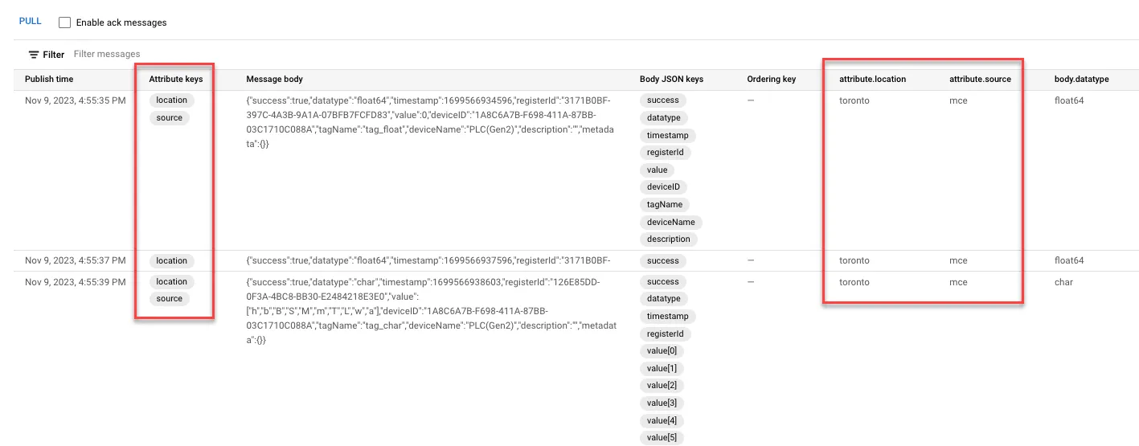
Task: Select mce cell in 4:55:35 PM row
Action: point(958,101)
